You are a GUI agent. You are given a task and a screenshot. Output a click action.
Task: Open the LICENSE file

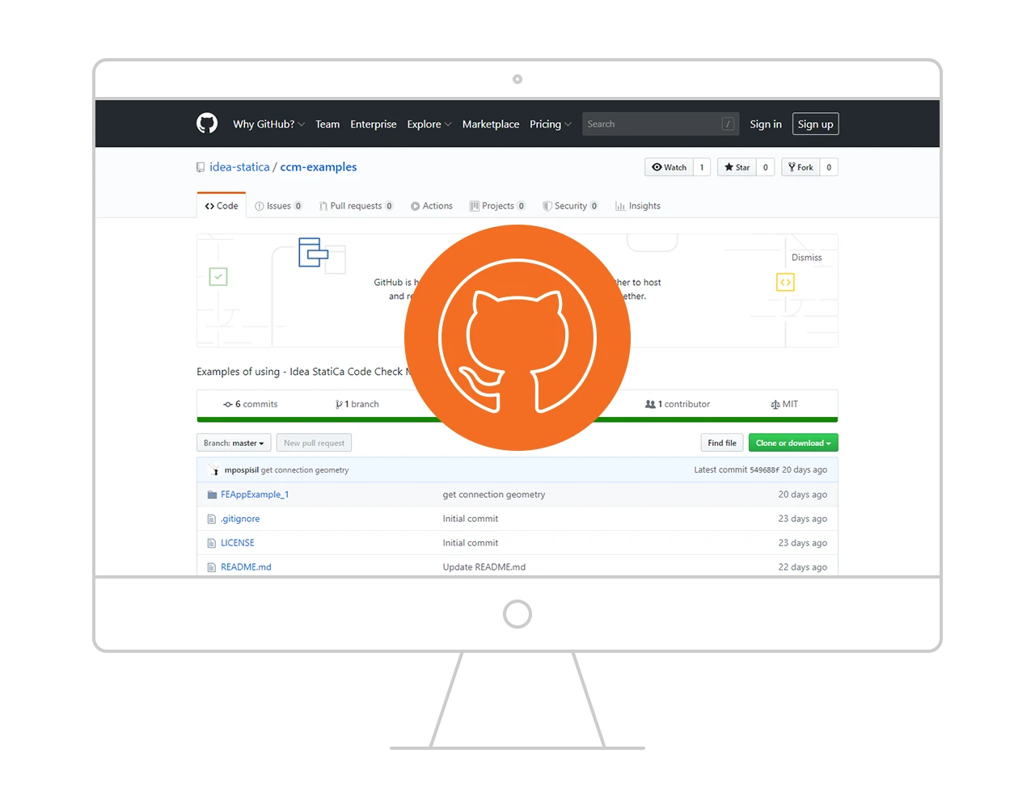click(x=238, y=543)
